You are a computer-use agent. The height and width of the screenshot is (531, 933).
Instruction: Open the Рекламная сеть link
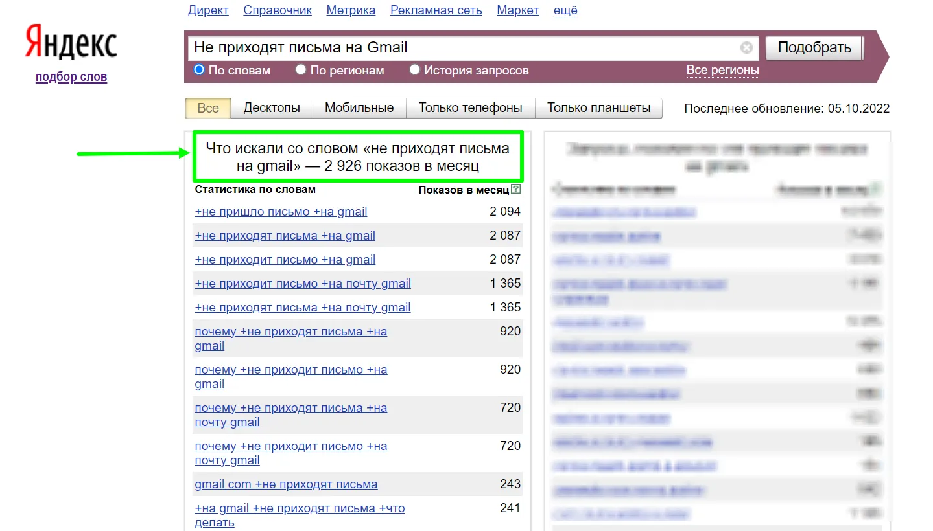click(436, 10)
